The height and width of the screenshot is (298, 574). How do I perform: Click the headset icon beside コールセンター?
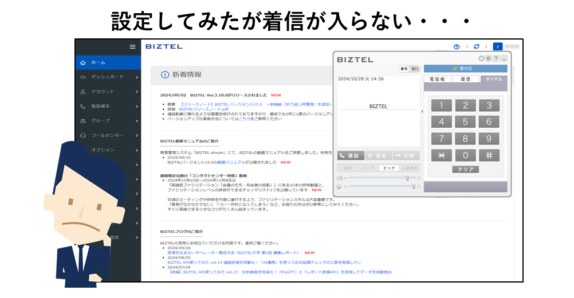(x=83, y=135)
